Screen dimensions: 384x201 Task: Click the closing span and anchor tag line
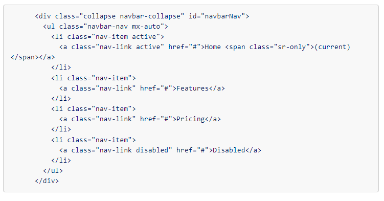(33, 57)
